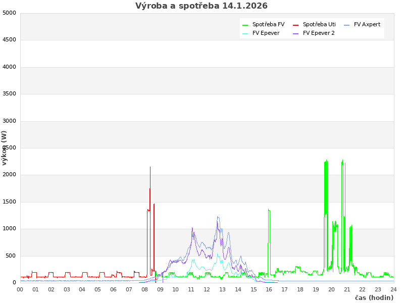Select the FV Epever legend label
Screen dimensions: 404x303
(266, 33)
